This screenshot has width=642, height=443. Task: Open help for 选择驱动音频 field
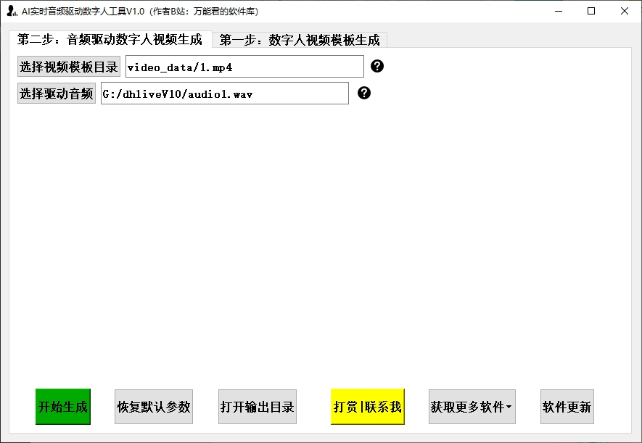point(364,93)
